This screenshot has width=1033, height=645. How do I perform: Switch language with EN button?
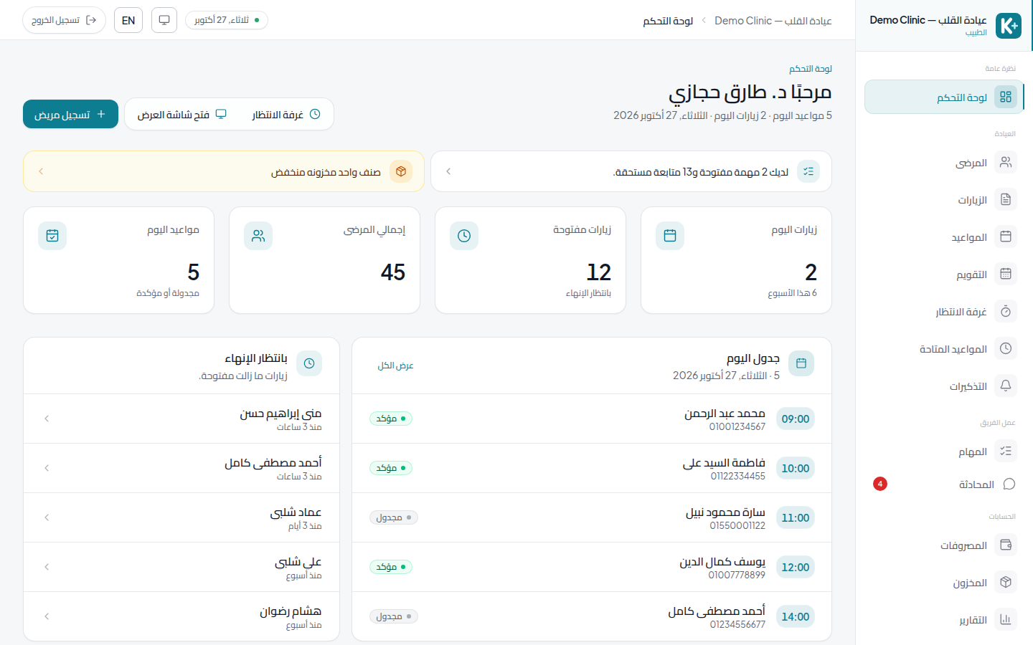pos(128,20)
